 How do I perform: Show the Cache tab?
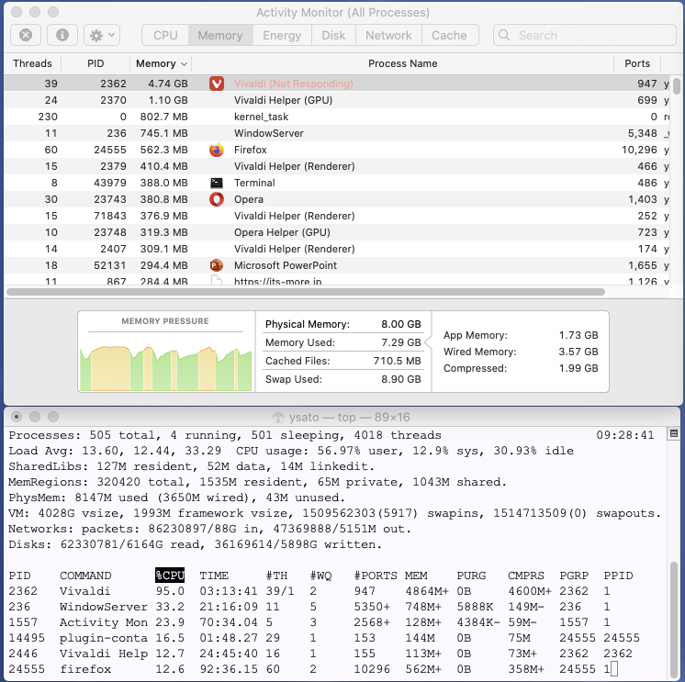[x=449, y=35]
